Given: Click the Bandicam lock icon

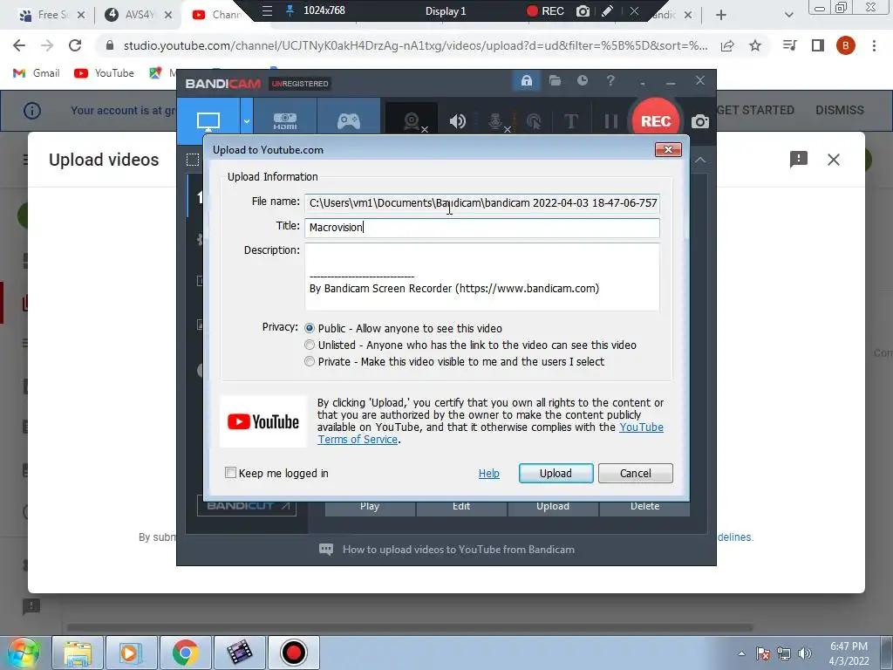Looking at the screenshot, I should pyautogui.click(x=526, y=81).
